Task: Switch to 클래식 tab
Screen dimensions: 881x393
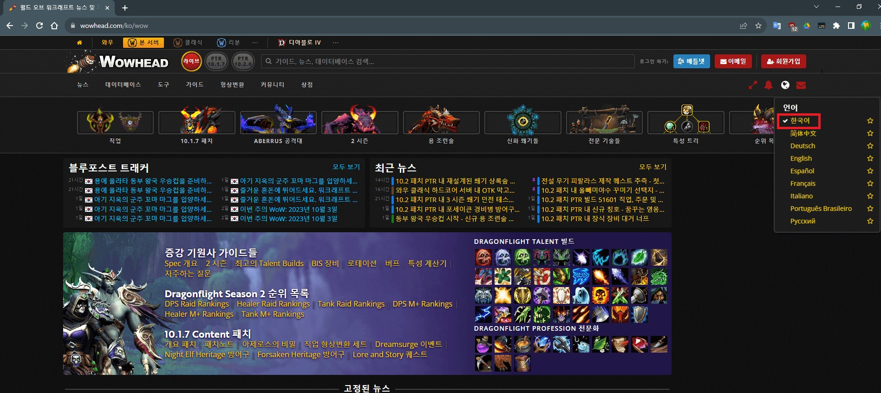Action: pos(188,42)
